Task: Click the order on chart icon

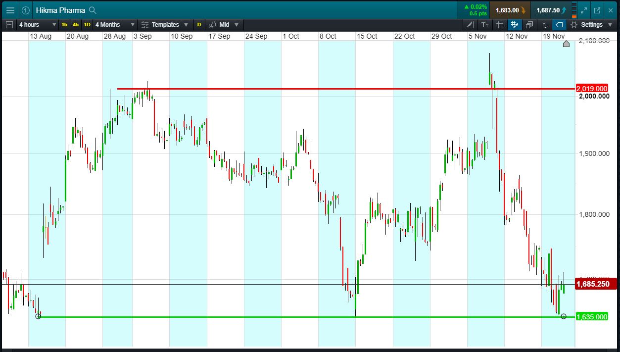Action: [544, 25]
